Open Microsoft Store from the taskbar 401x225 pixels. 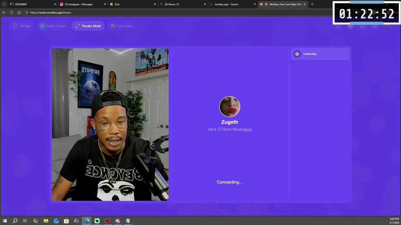coord(66,221)
